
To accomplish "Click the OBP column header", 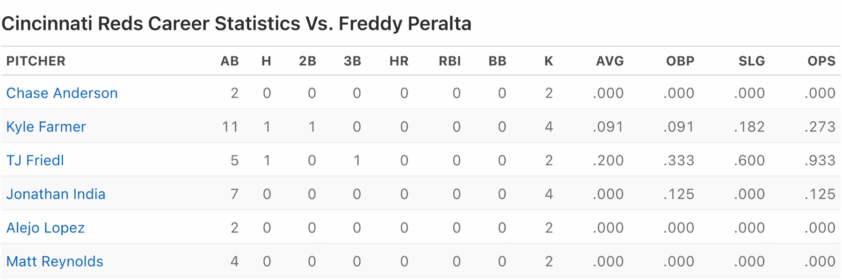I will click(x=680, y=61).
